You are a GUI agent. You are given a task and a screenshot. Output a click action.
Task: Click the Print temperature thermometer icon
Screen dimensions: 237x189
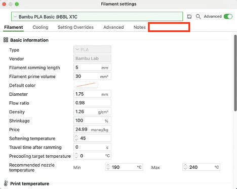[x=6, y=183]
